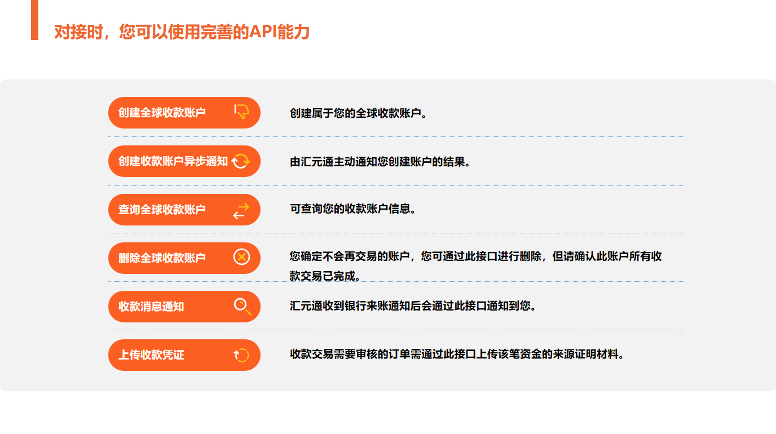The width and height of the screenshot is (776, 434).
Task: Click the swap arrows icon on 查询全球收款账户
Action: tap(241, 210)
